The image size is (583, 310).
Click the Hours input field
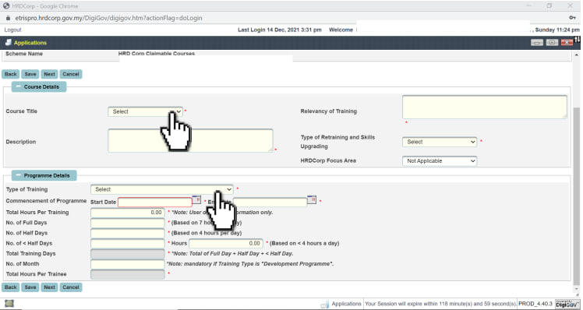[226, 244]
